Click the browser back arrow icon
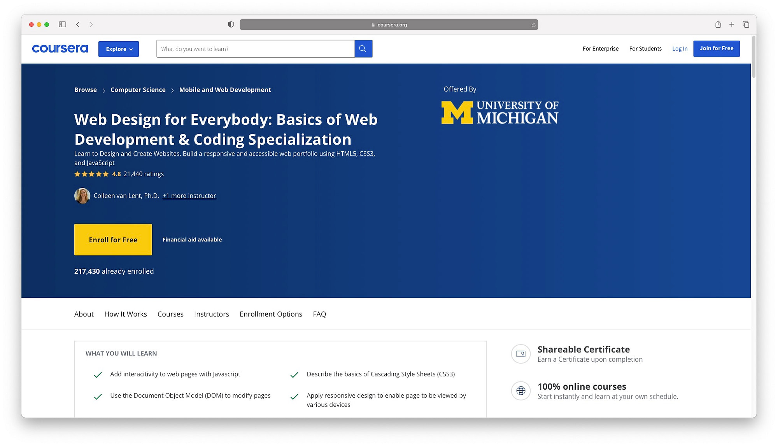This screenshot has width=778, height=446. coord(77,24)
